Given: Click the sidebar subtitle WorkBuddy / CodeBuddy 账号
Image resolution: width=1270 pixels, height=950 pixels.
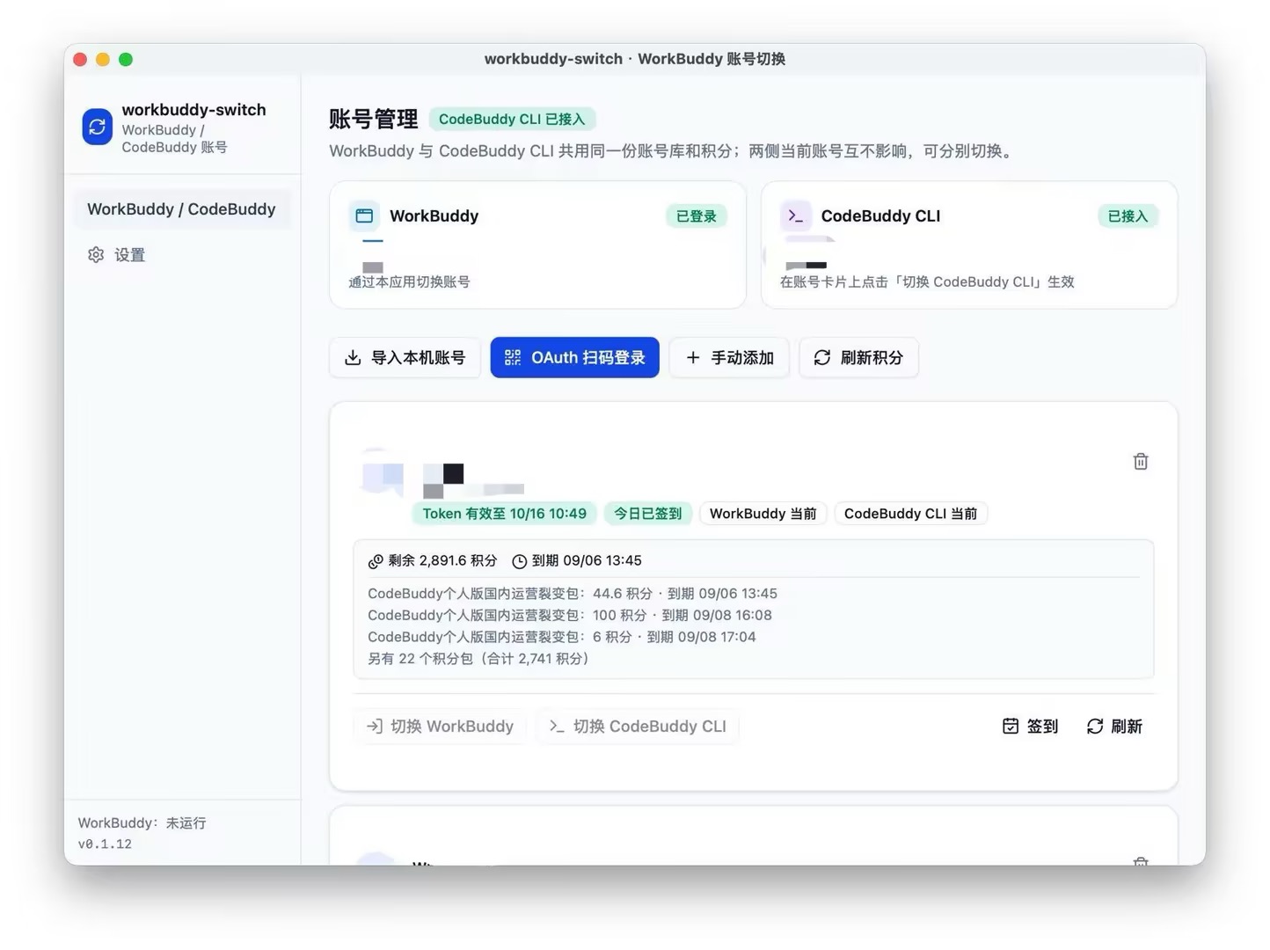Looking at the screenshot, I should (174, 139).
